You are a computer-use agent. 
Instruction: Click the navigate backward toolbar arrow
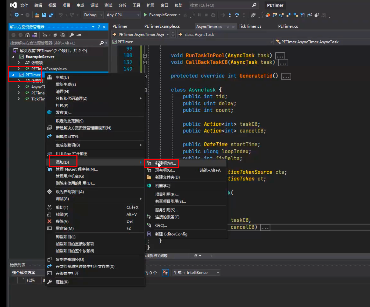[x=17, y=15]
